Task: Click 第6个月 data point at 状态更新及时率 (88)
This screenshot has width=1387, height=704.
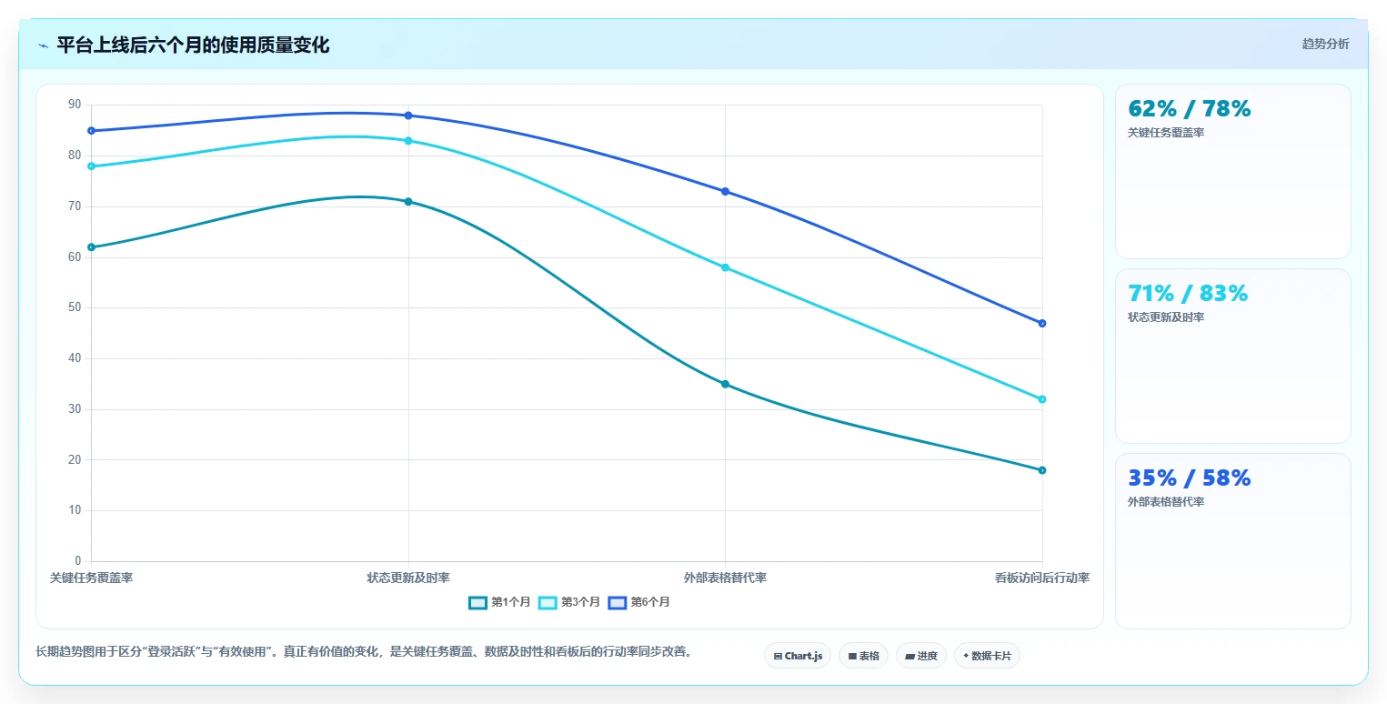Action: tap(408, 116)
